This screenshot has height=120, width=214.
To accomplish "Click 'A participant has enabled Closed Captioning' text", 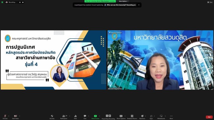I will click(89, 5).
